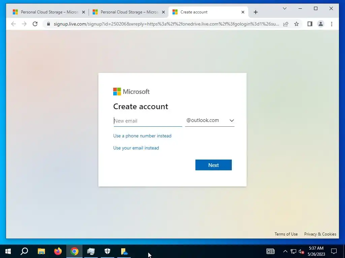
Task: Open the taskbar clock and date
Action: 316,251
